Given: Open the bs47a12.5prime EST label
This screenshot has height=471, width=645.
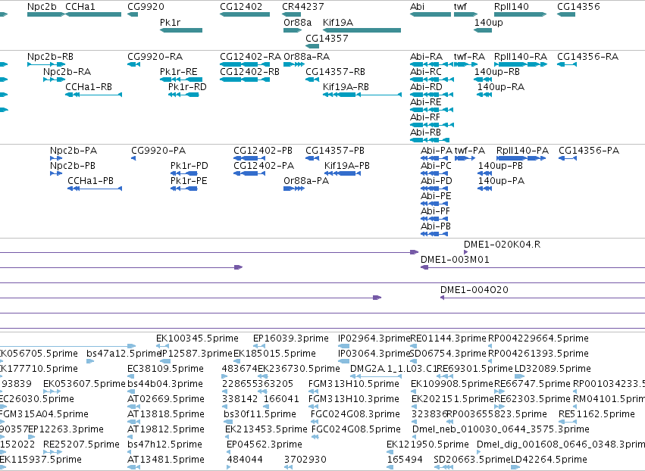Looking at the screenshot, I should [x=123, y=354].
